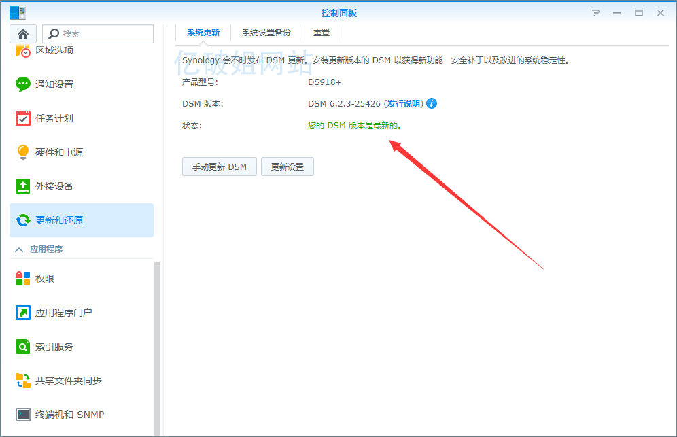Screen dimensions: 677x437
Task: Select 更新和还原 in the sidebar
Action: (82, 220)
